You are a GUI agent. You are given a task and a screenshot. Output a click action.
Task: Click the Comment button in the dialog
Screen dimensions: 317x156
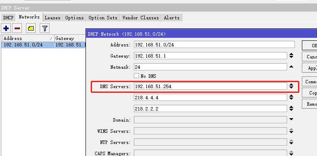[310, 82]
